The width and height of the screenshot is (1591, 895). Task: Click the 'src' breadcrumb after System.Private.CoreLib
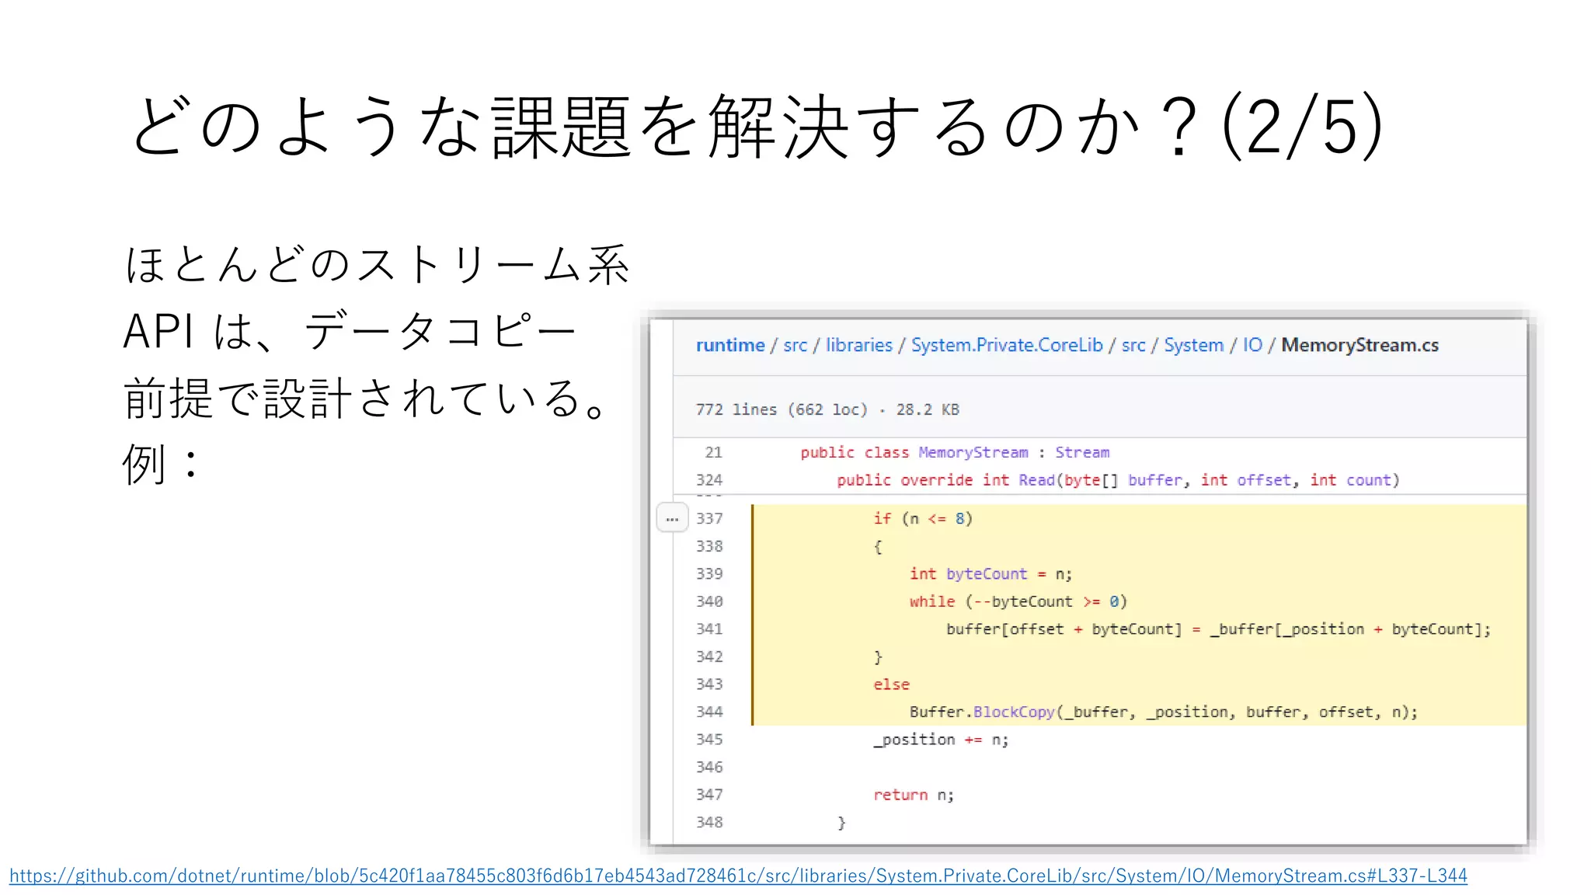(x=1133, y=345)
